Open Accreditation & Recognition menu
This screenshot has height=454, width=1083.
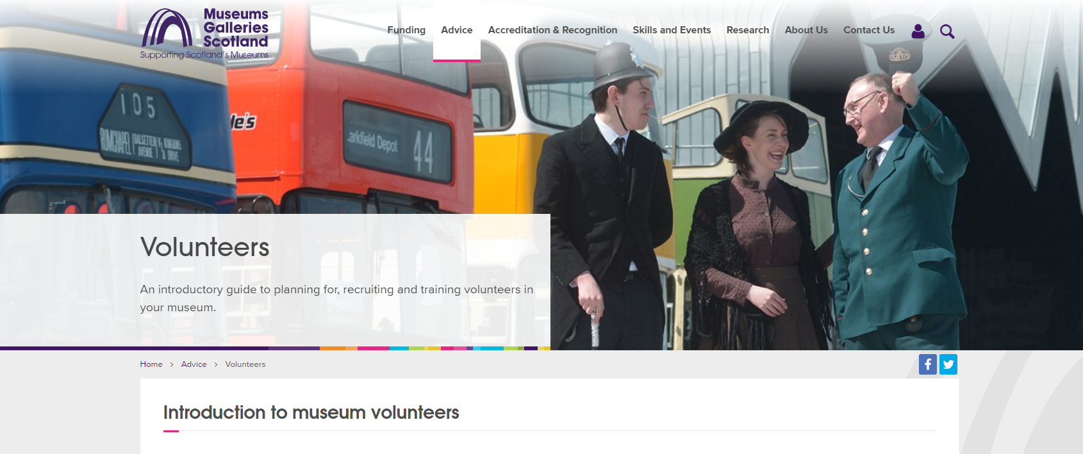552,30
